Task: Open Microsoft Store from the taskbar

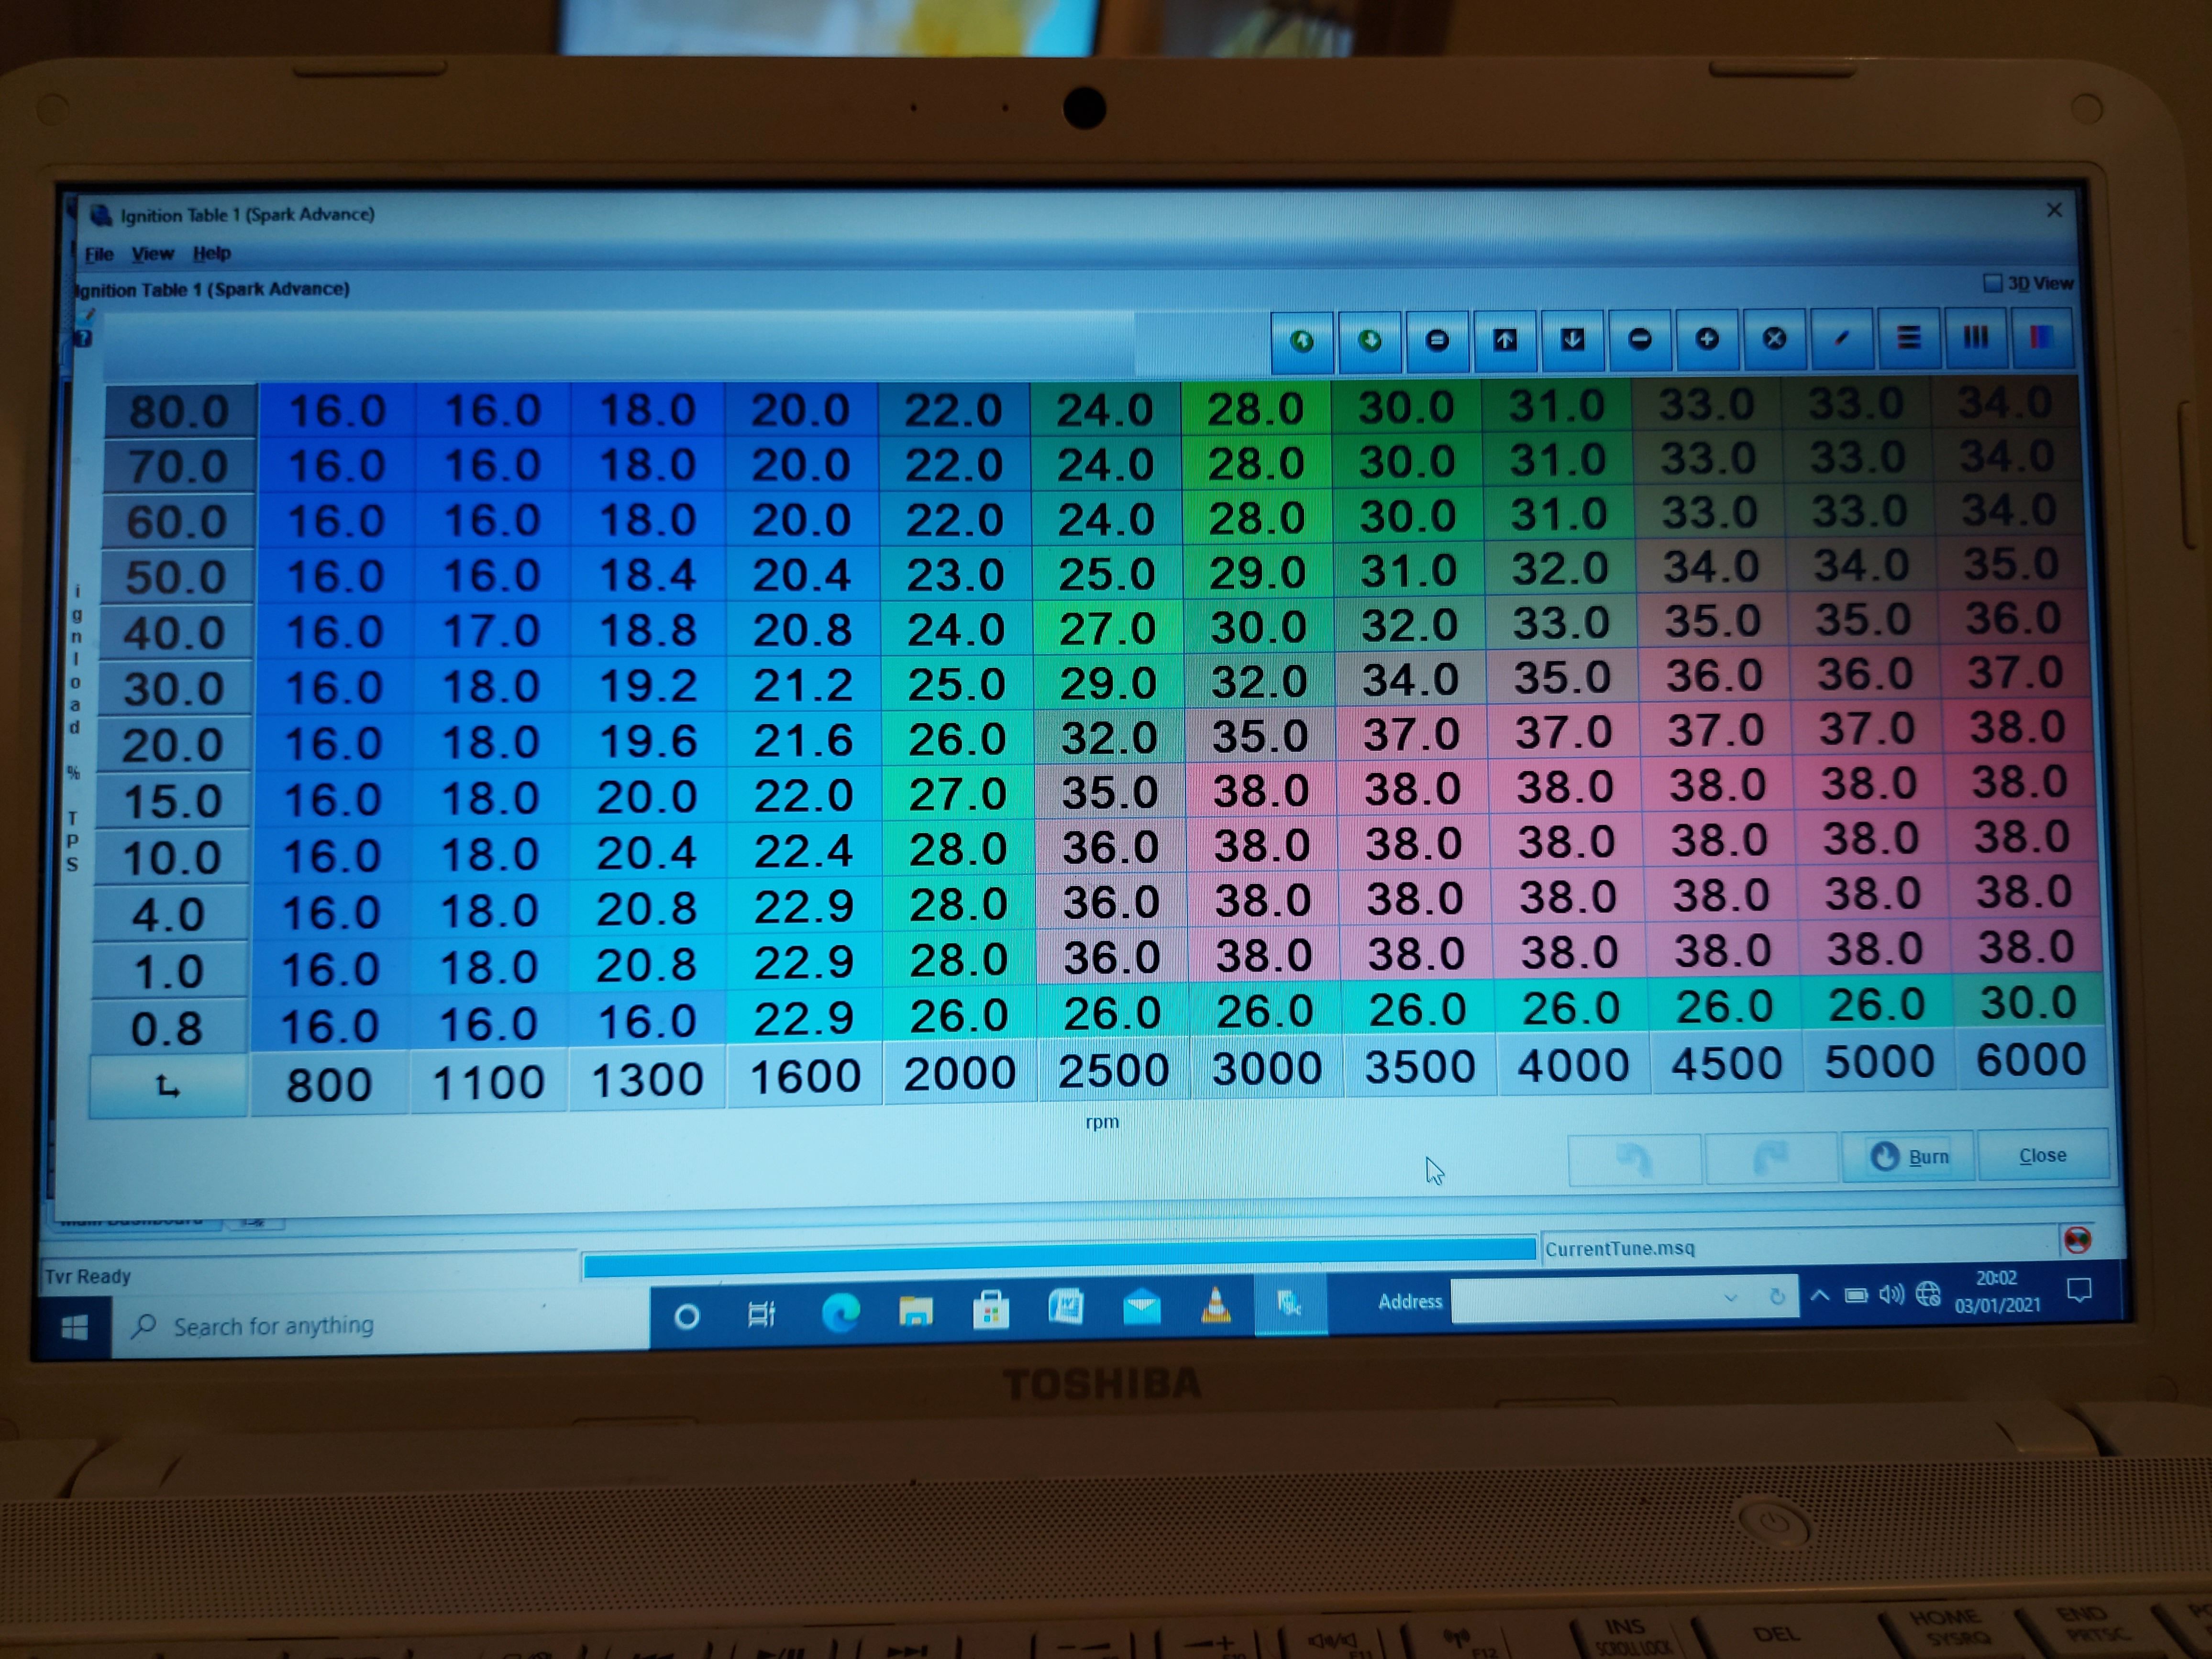Action: tap(991, 1310)
